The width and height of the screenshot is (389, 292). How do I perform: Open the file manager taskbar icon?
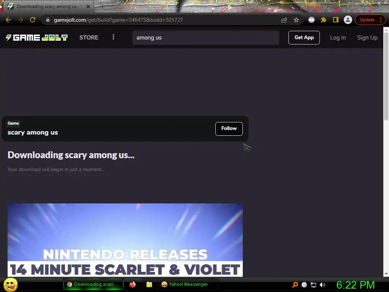pyautogui.click(x=149, y=284)
